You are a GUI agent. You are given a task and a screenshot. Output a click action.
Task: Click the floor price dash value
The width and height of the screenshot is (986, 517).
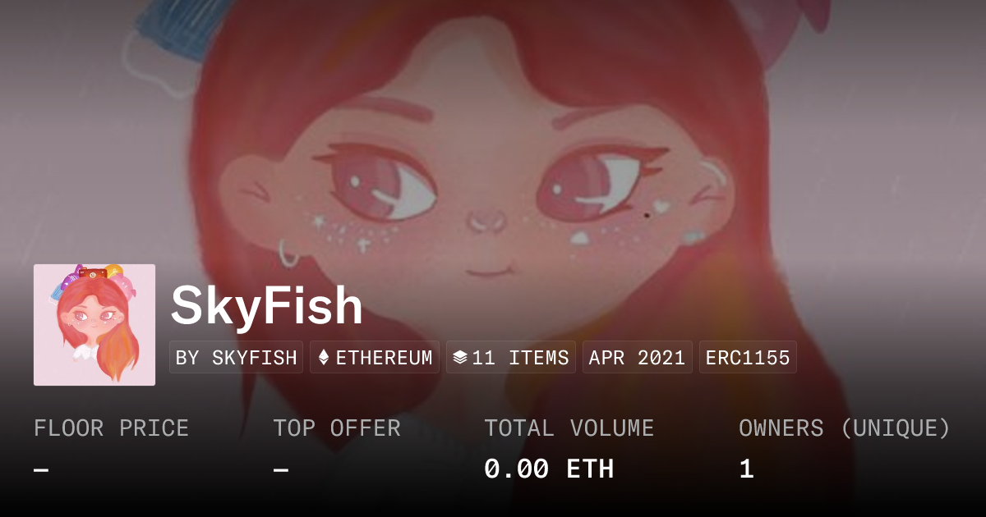[x=41, y=470]
